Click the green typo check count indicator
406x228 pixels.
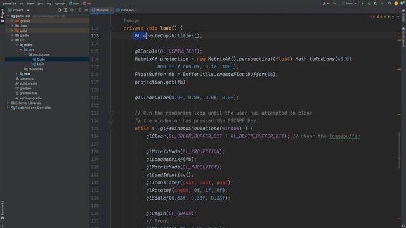point(387,17)
